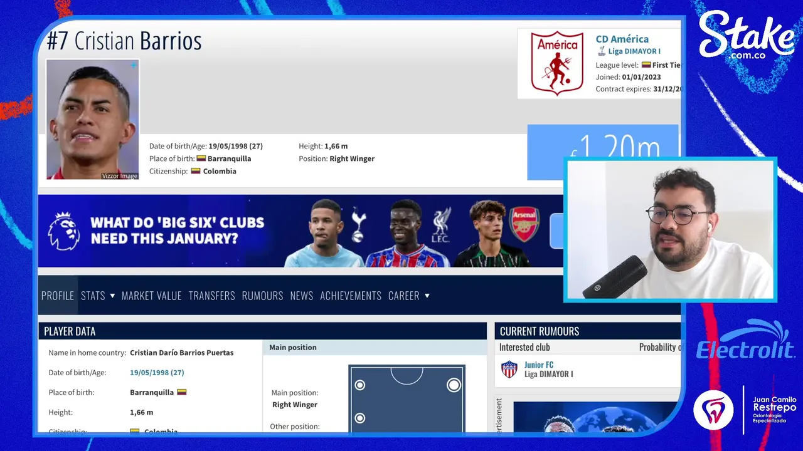Image resolution: width=803 pixels, height=451 pixels.
Task: Select the right winger dot on pitch diagram
Action: pos(454,385)
